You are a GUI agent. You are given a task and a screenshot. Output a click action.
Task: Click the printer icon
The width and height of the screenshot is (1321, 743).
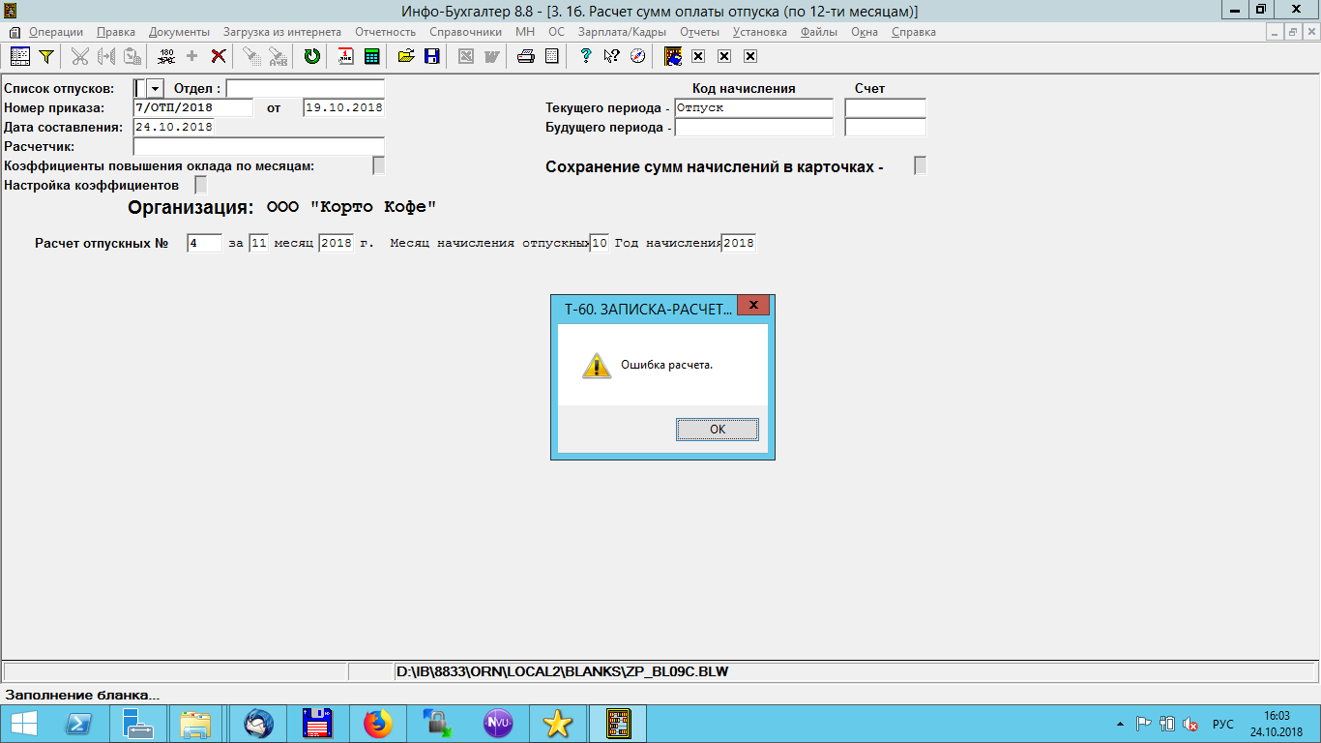coord(525,56)
